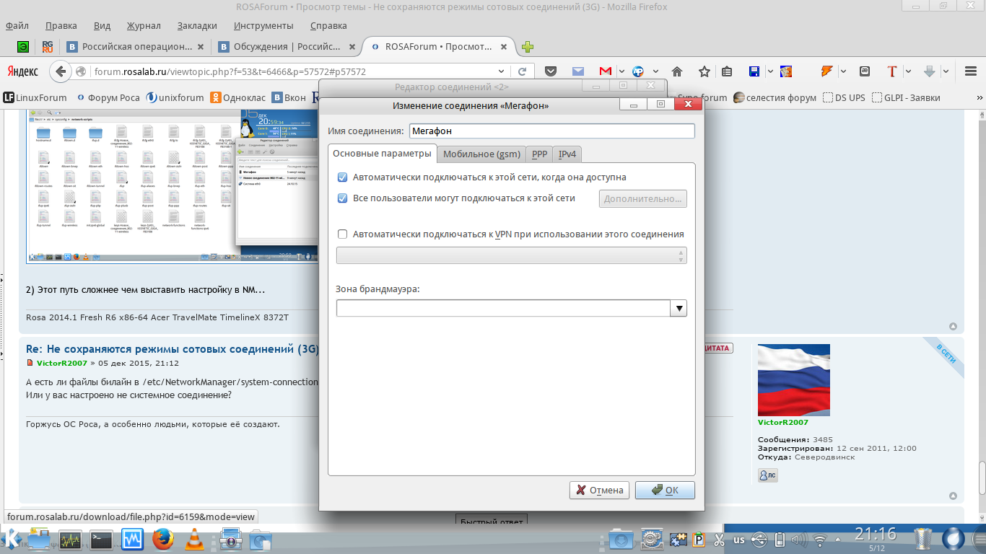Click the scissors clipboard tray icon
This screenshot has height=554, width=986.
coord(719,539)
